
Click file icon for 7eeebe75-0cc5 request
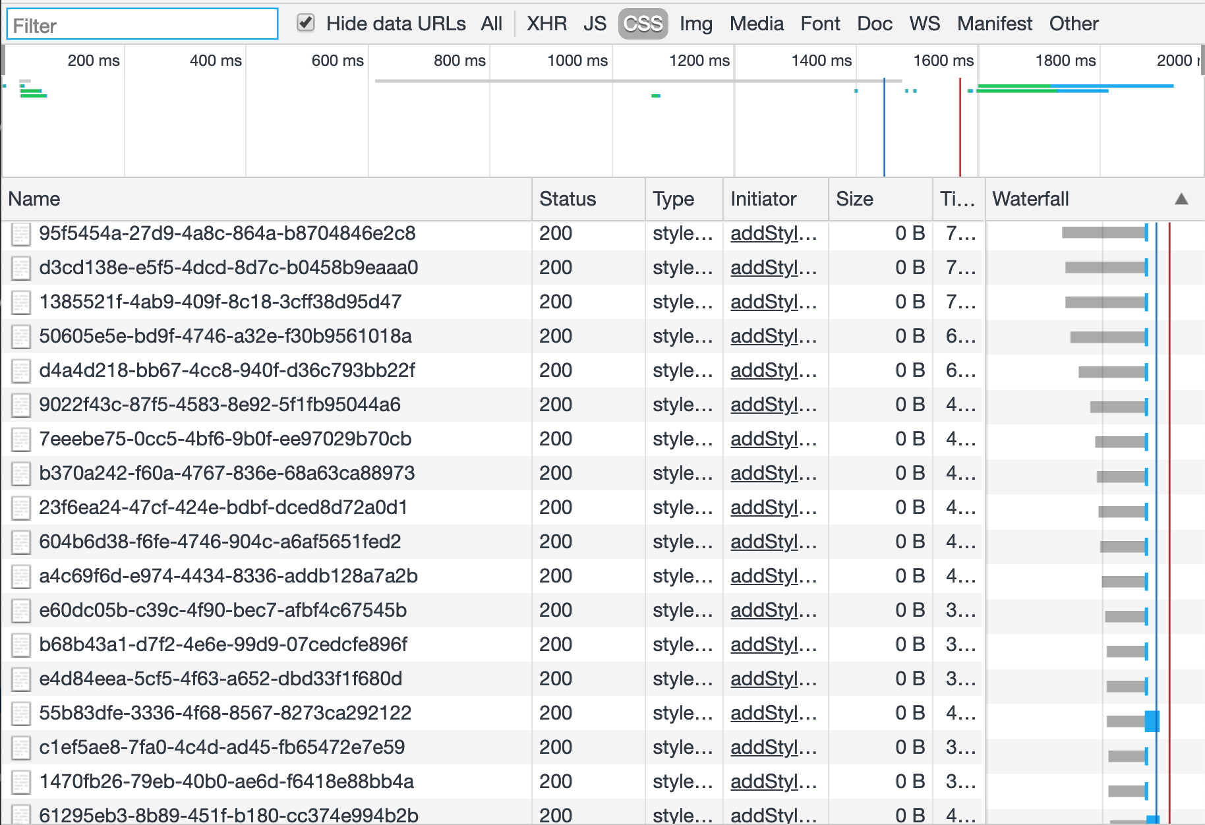[x=21, y=440]
